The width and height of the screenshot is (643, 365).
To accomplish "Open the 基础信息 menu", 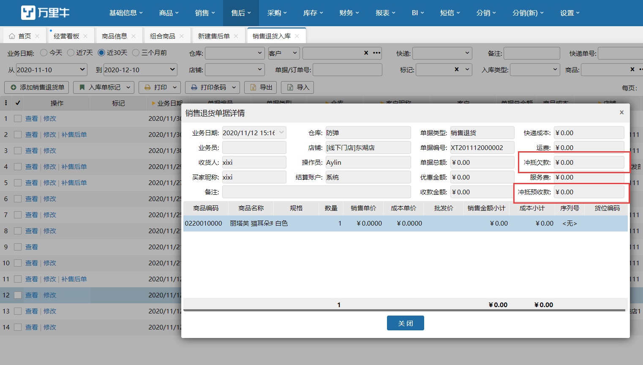I will (126, 13).
